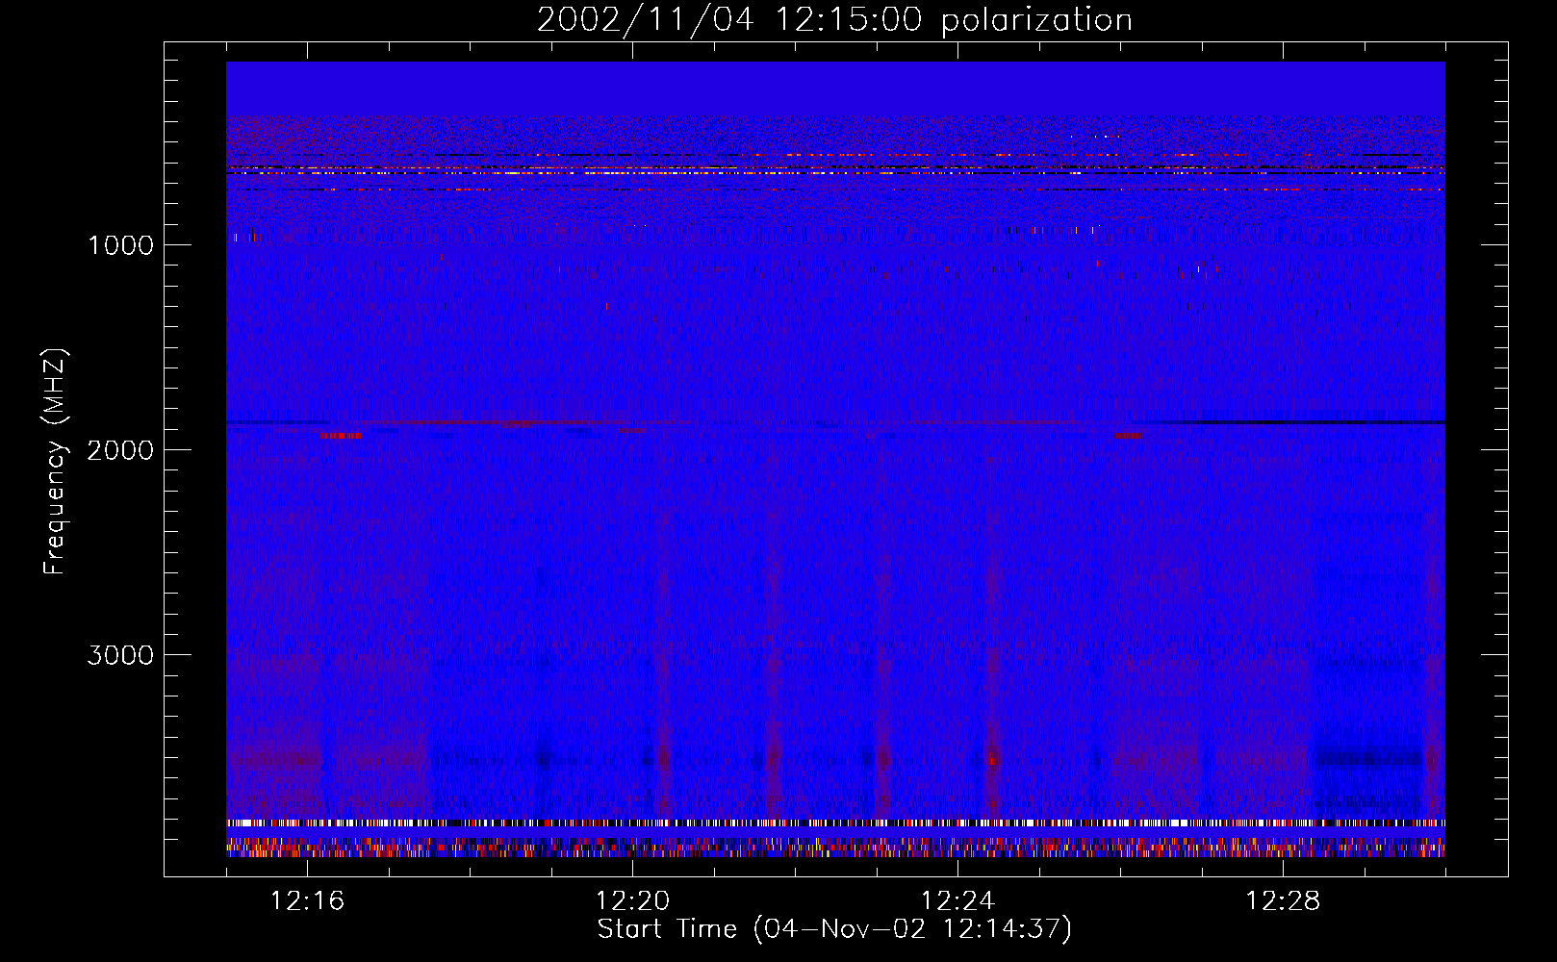Screen dimensions: 1557x962
Task: Click the 2000 frequency tick label
Action: [x=120, y=450]
